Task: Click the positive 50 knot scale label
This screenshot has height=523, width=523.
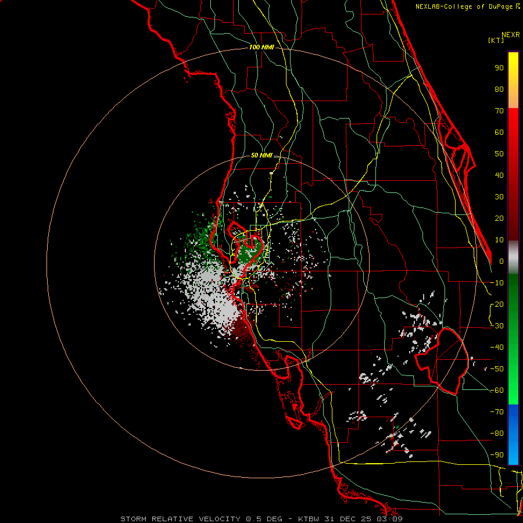Action: (499, 154)
